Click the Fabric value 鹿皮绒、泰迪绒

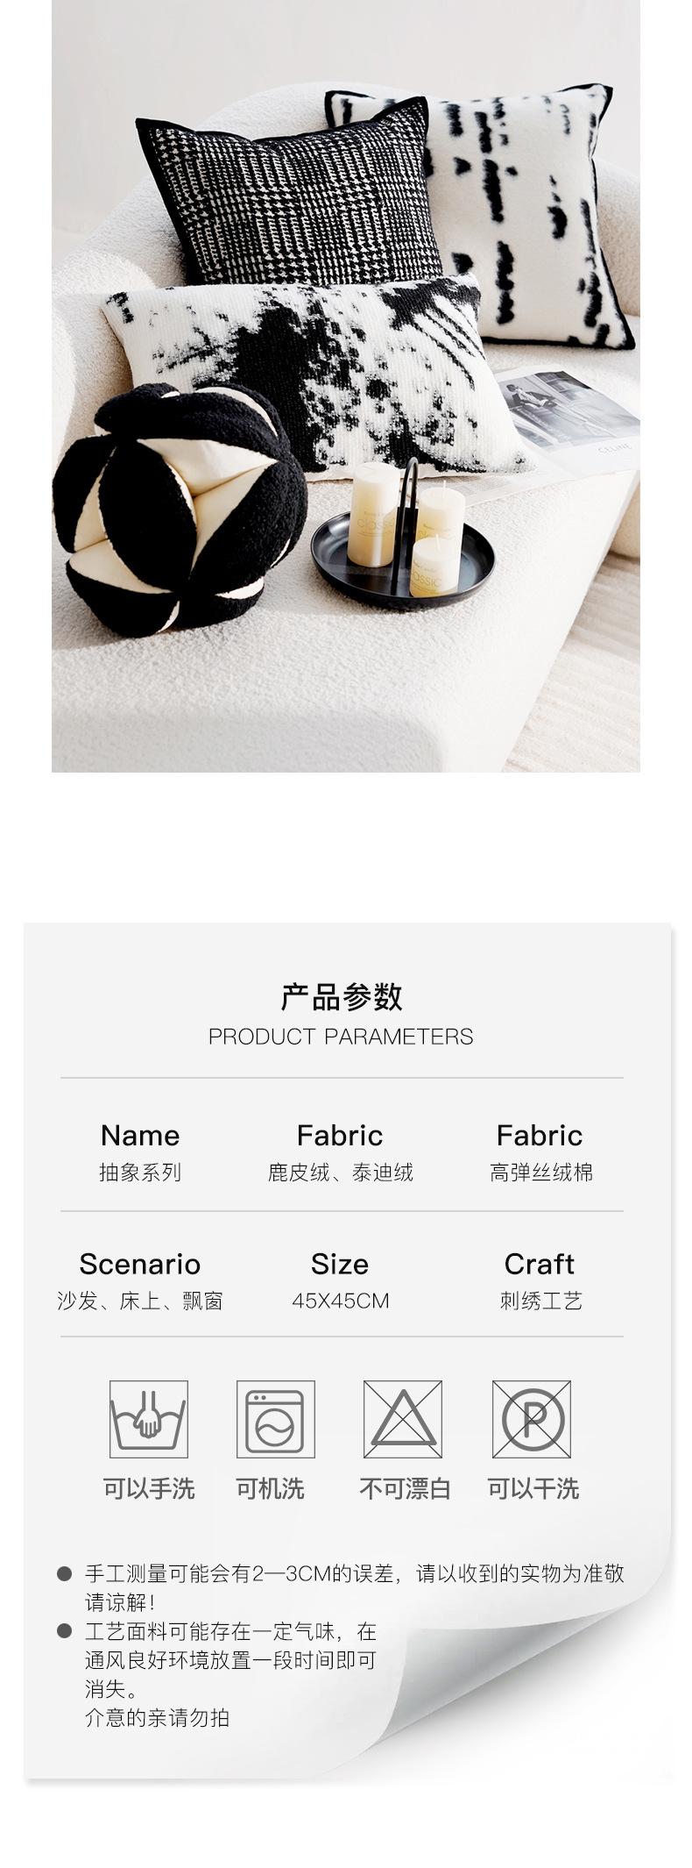click(340, 1173)
